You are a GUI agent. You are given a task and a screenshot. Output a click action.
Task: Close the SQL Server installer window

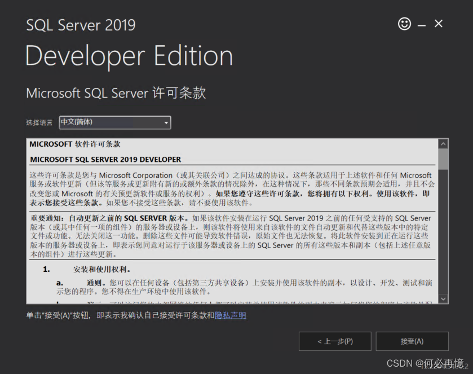(438, 24)
